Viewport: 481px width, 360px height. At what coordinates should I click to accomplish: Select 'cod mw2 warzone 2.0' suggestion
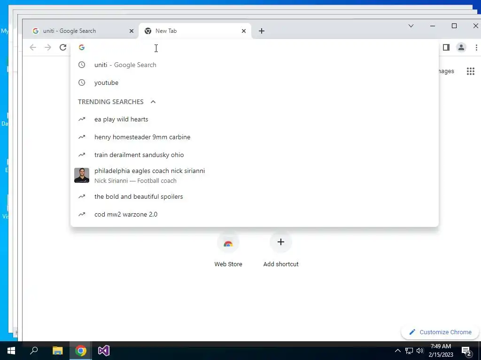(254, 214)
